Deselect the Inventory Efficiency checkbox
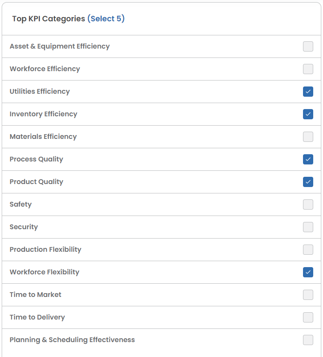 pyautogui.click(x=308, y=114)
